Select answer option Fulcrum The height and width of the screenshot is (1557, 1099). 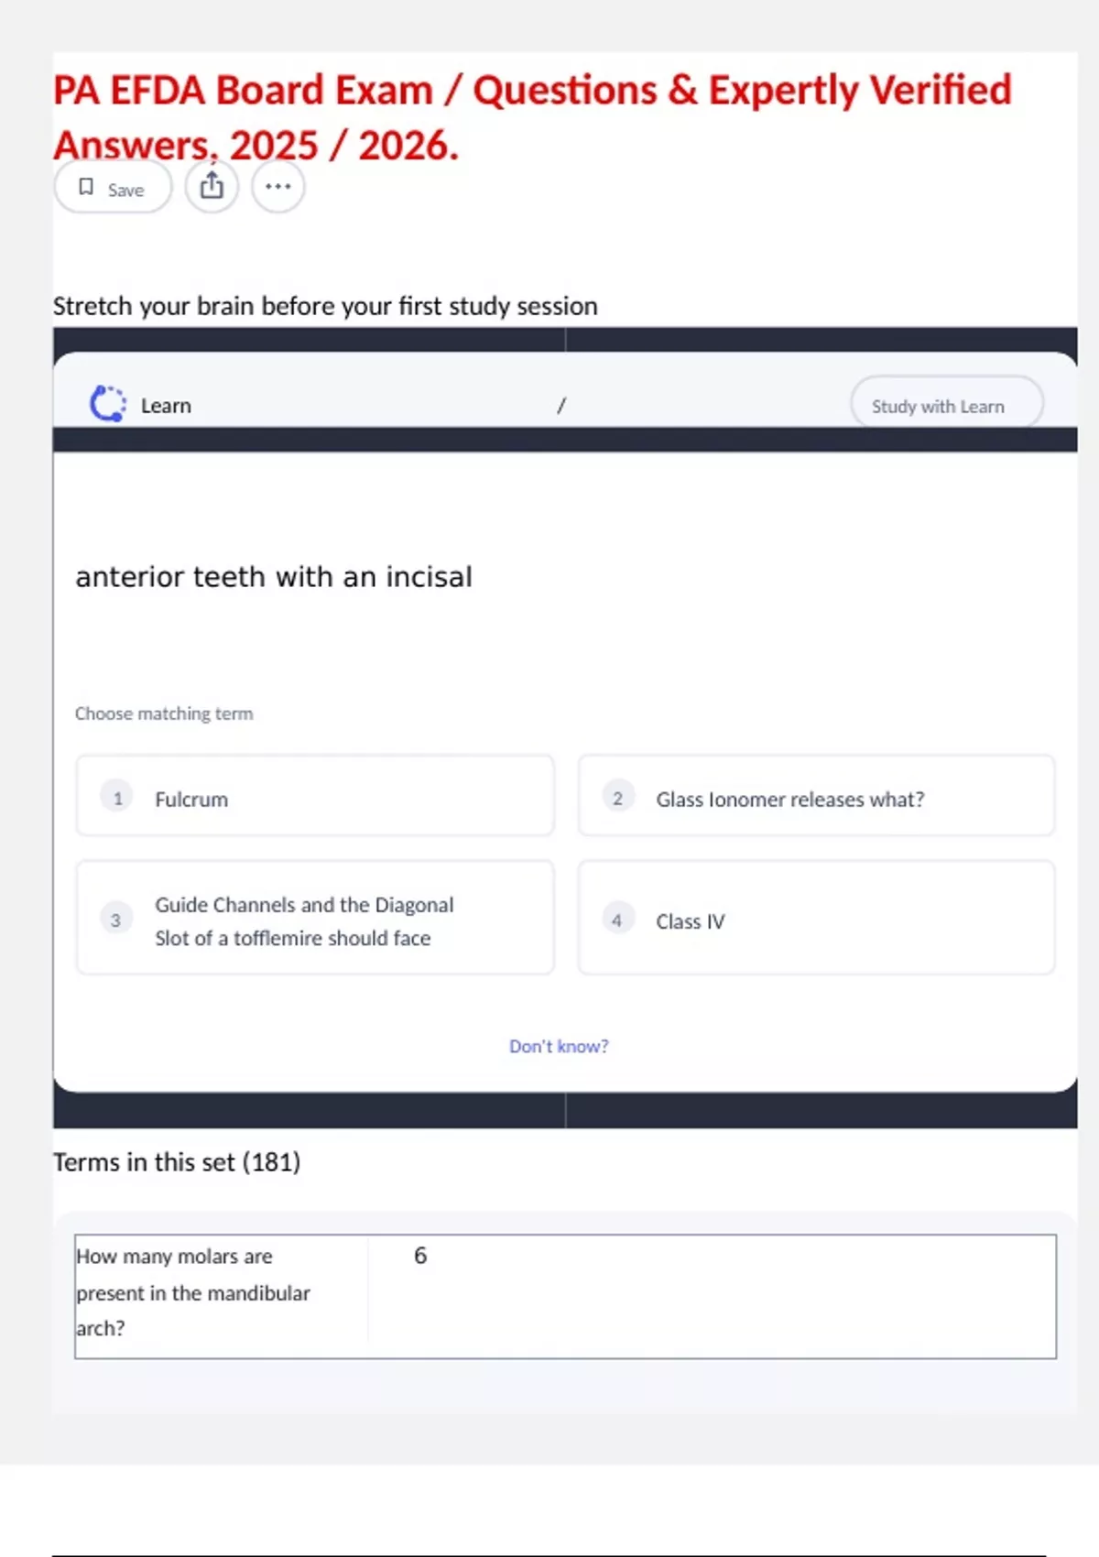coord(315,796)
